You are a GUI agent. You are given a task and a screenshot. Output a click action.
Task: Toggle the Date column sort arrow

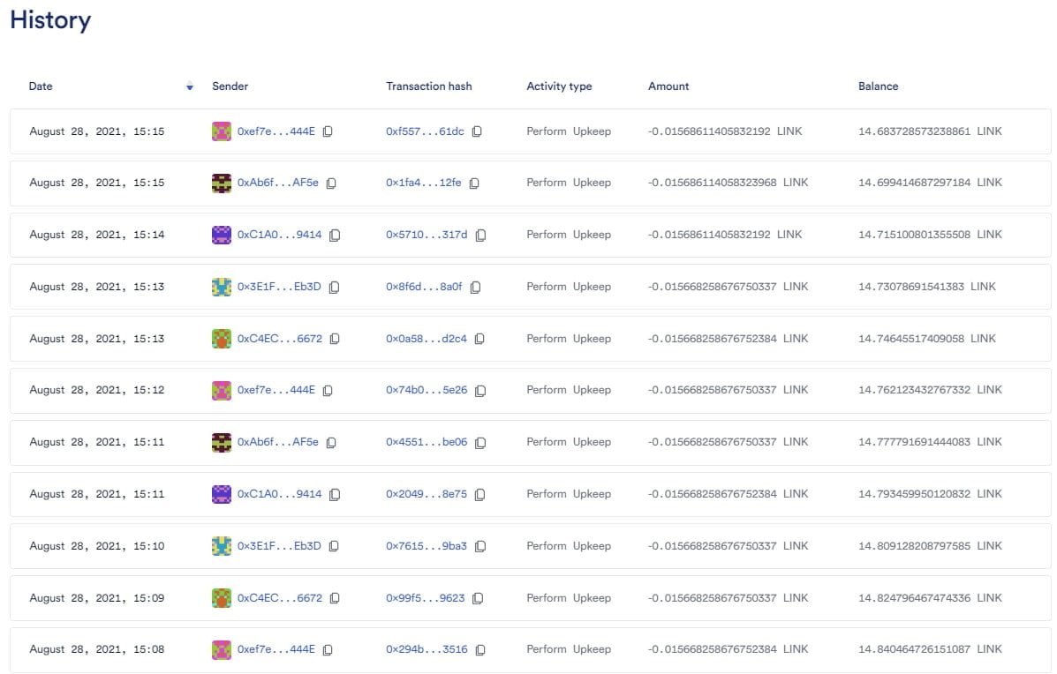(190, 86)
